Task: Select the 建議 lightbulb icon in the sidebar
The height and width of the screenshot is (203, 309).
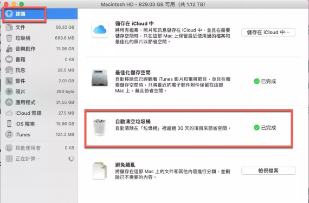Action: coord(9,14)
